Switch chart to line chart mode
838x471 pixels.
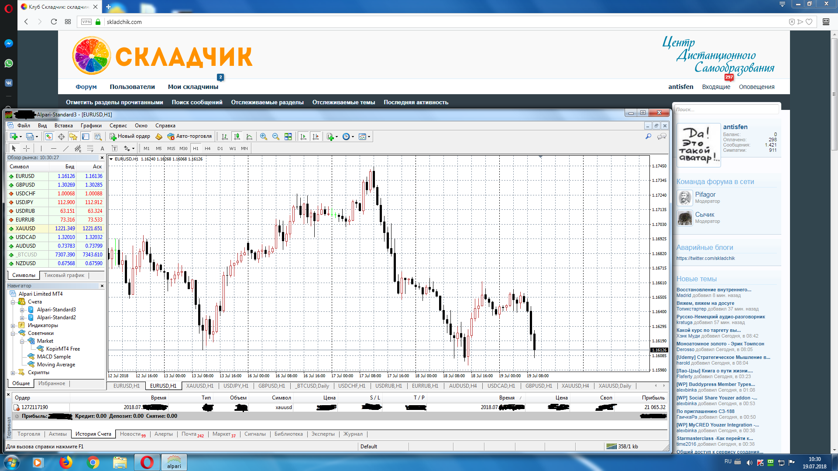point(249,137)
